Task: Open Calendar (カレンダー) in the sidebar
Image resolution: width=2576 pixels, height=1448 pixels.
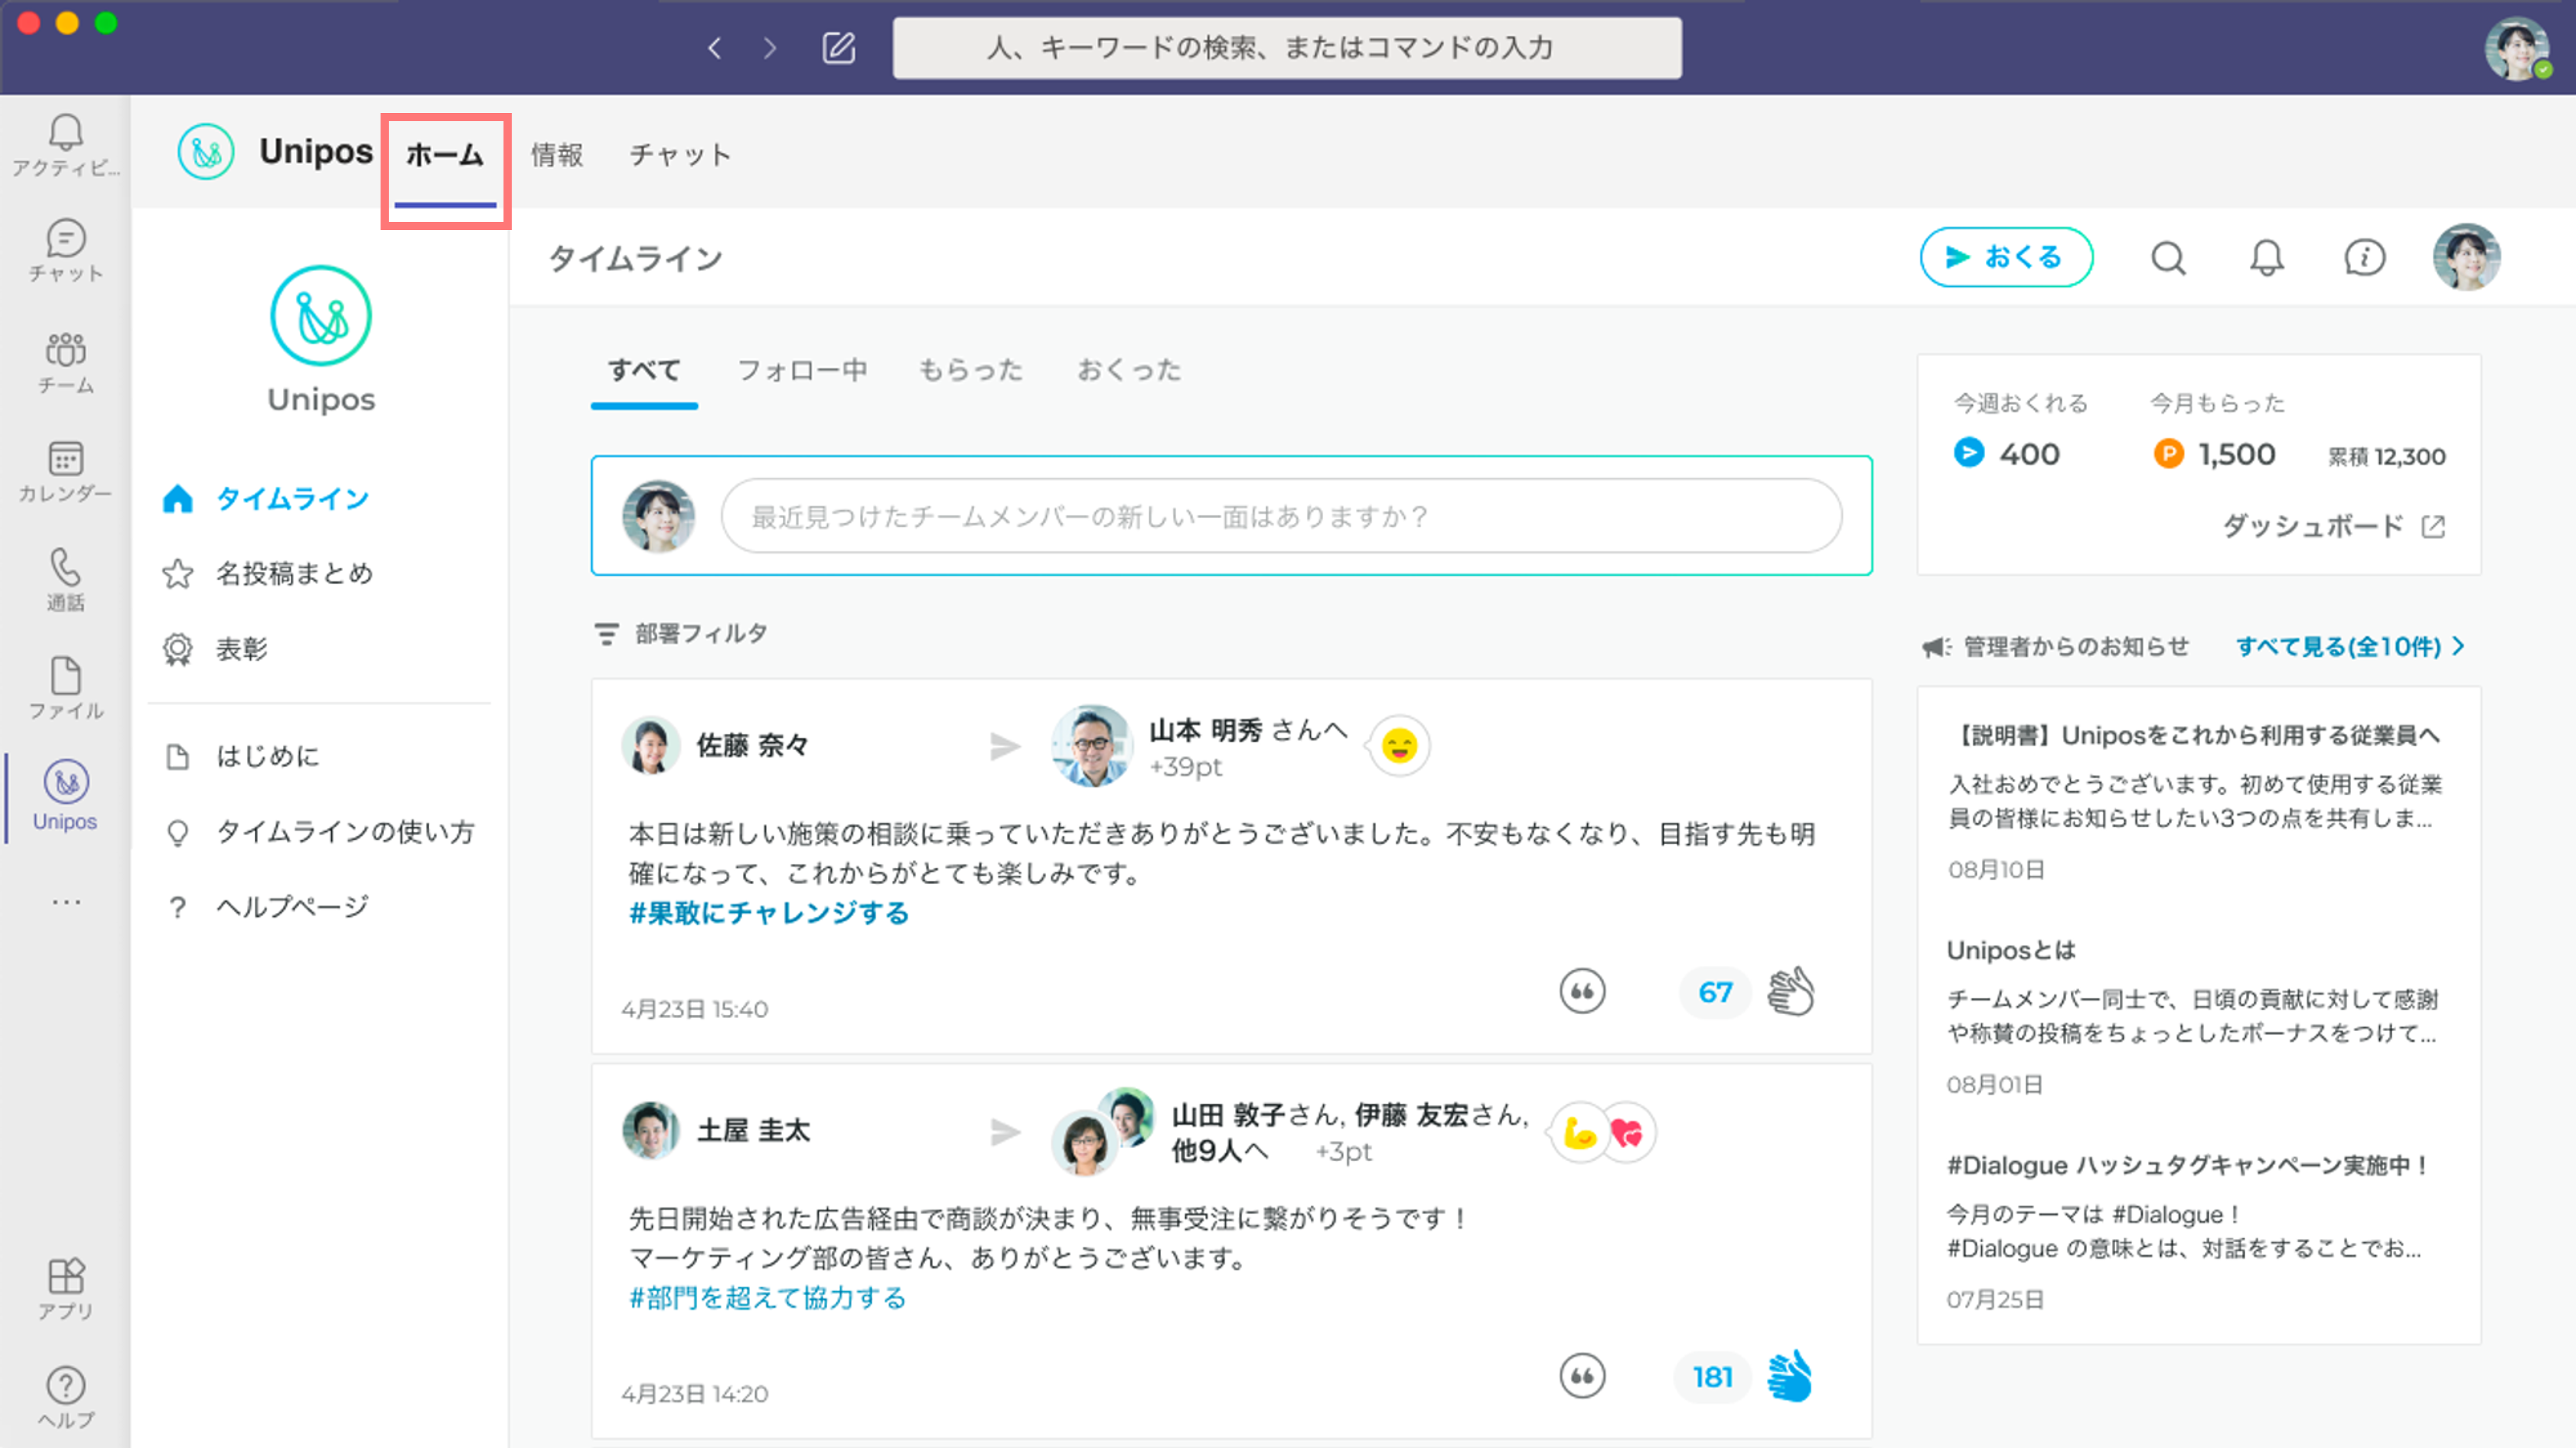Action: tap(65, 471)
